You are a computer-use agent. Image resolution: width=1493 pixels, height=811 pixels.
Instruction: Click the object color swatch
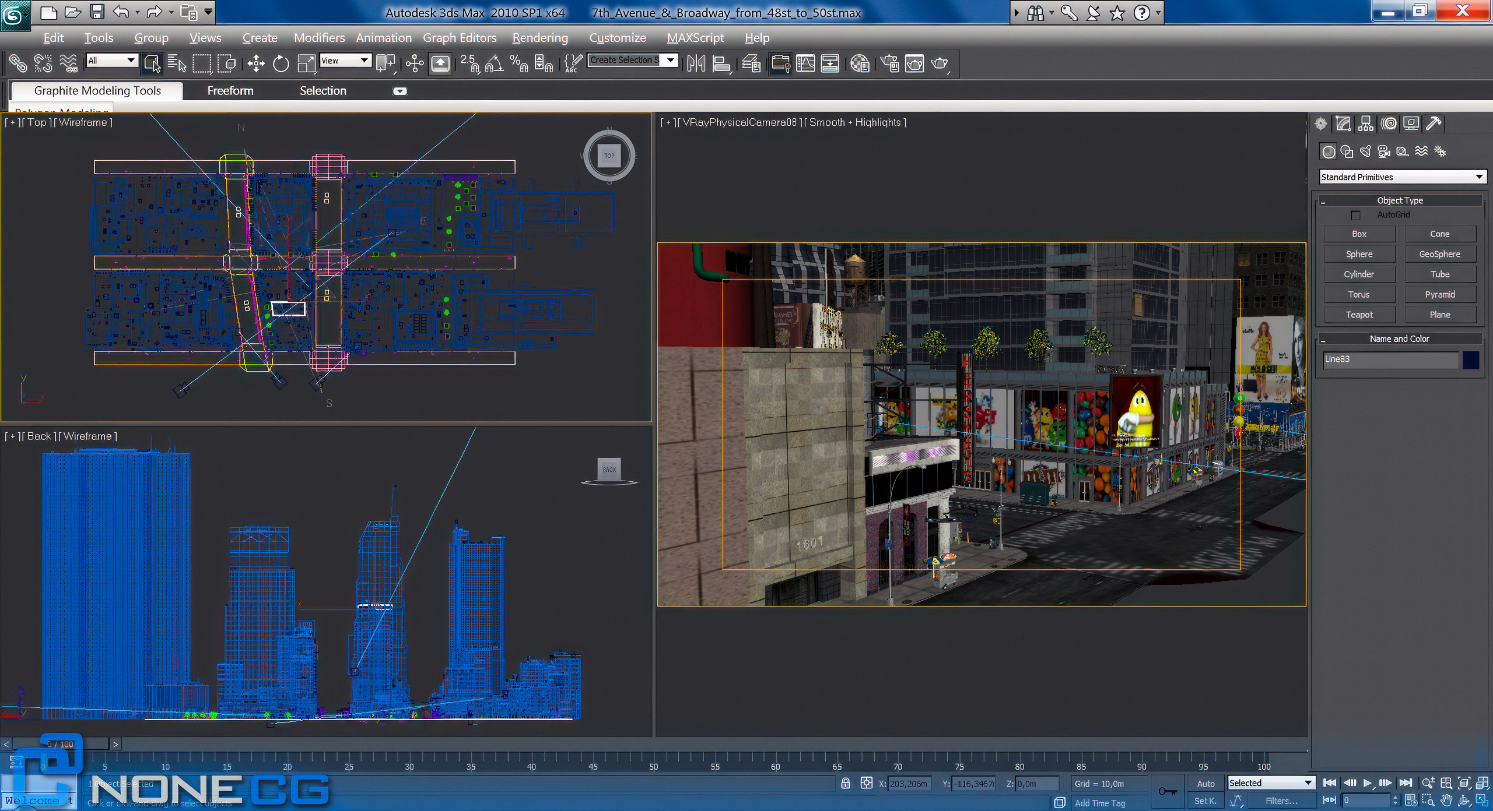(x=1471, y=359)
